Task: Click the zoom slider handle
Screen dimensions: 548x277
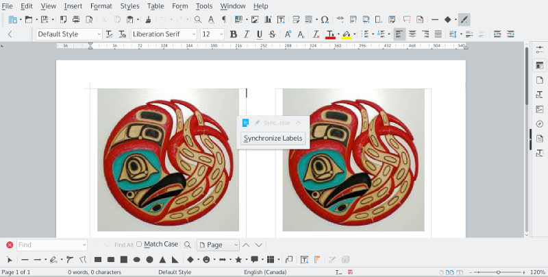Action: (499, 272)
